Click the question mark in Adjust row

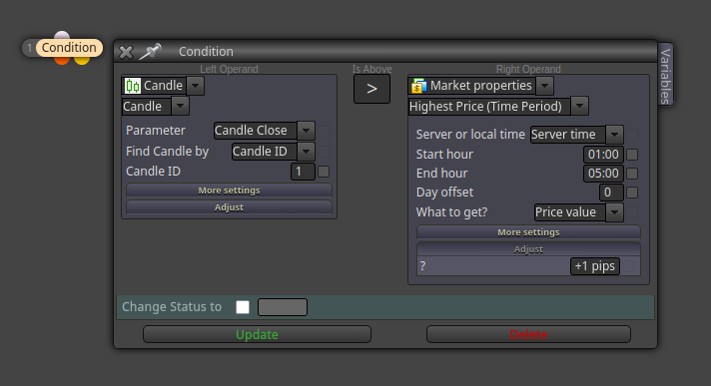tap(422, 266)
